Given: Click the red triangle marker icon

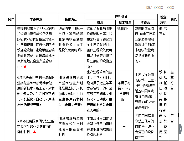Looking at the screenshot, I should click(x=34, y=132).
